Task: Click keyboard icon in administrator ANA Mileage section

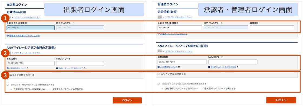Action: [x=160, y=51]
